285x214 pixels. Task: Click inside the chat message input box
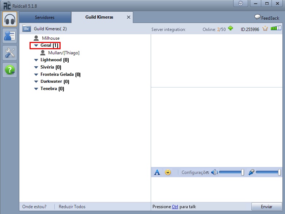pos(216,190)
